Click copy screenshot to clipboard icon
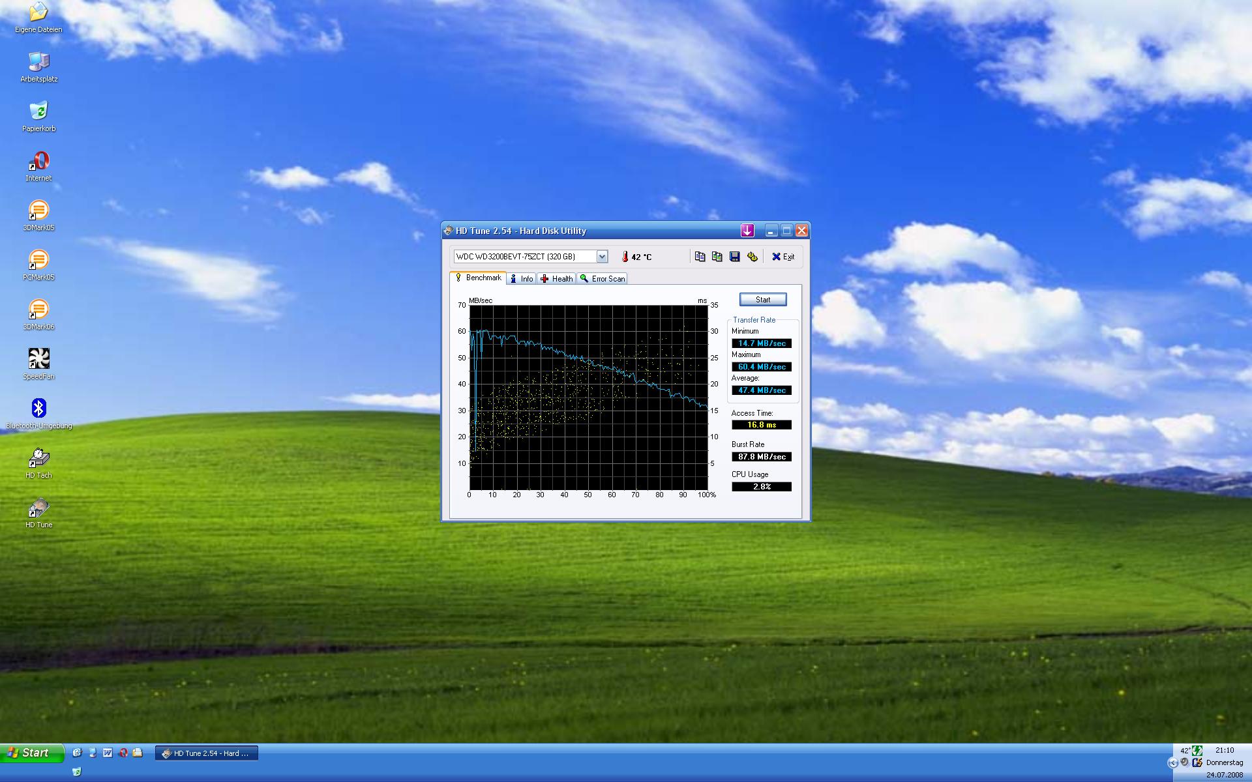Viewport: 1252px width, 782px height. 717,257
